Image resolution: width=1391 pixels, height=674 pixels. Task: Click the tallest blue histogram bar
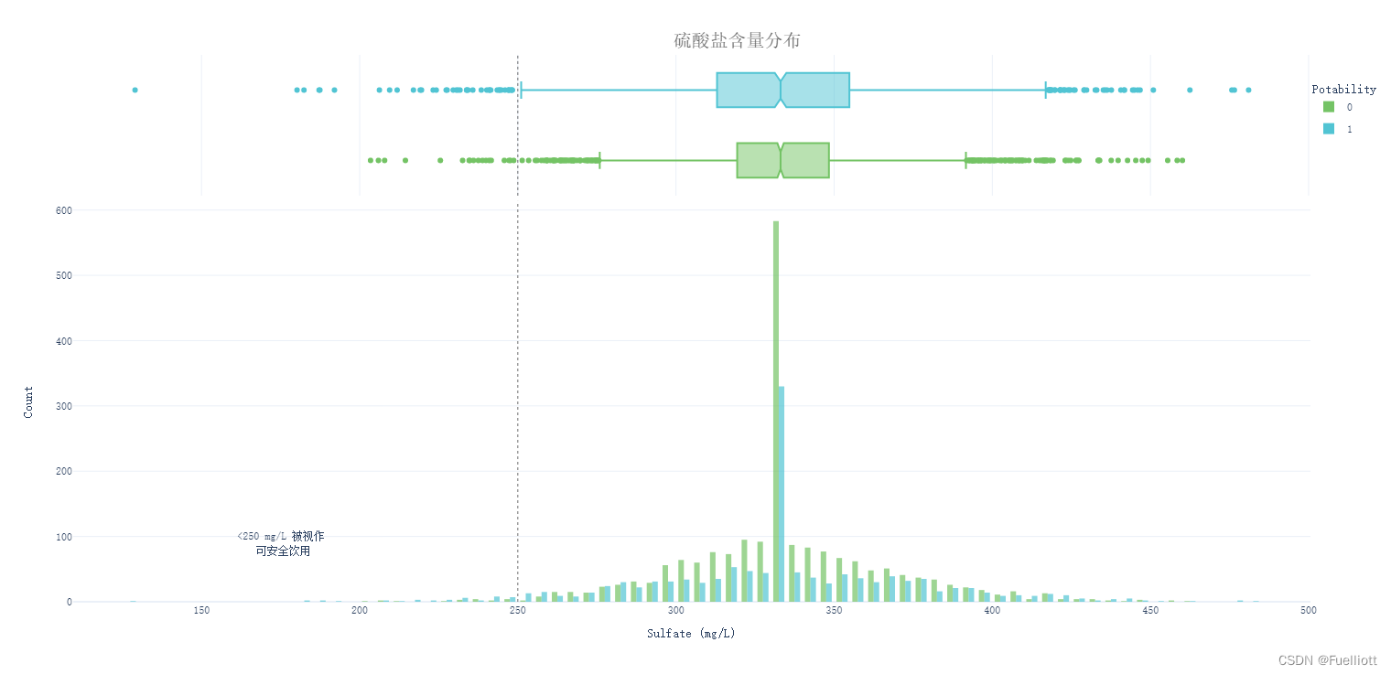[782, 494]
